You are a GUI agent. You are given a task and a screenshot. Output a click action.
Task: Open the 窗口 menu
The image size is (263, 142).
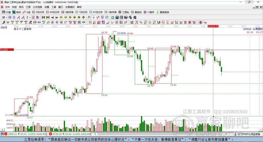click(61, 7)
